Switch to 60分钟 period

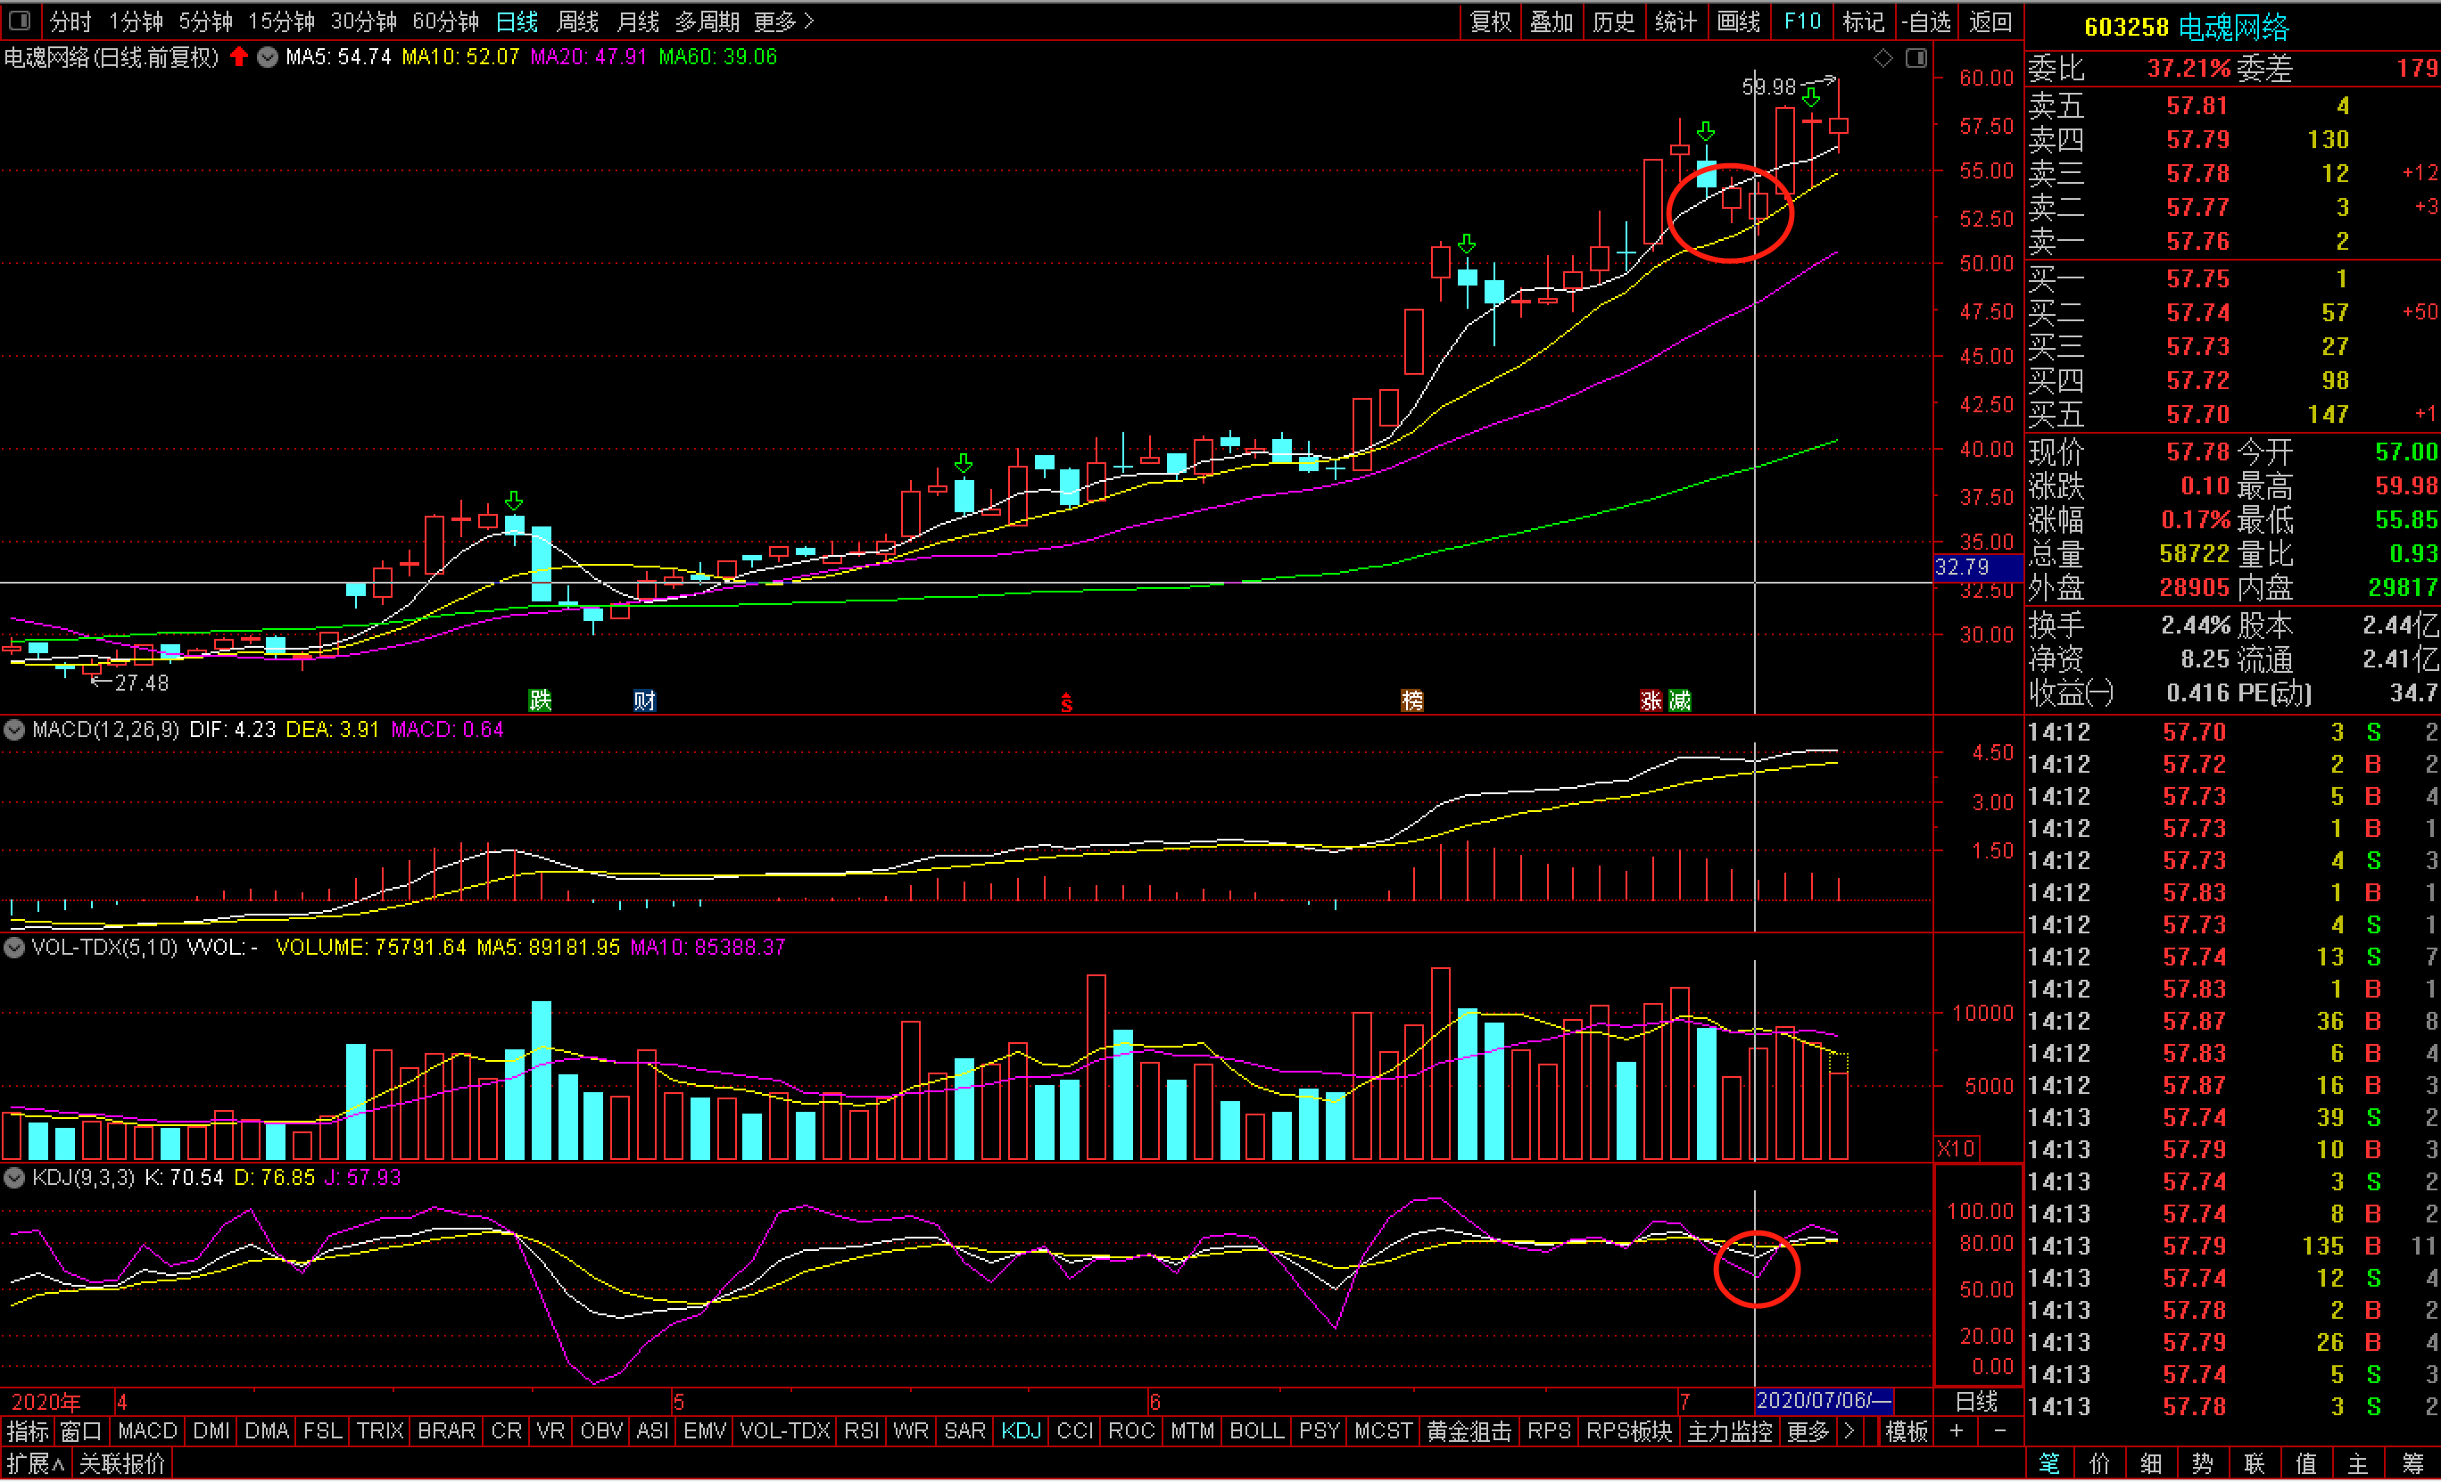pyautogui.click(x=446, y=21)
